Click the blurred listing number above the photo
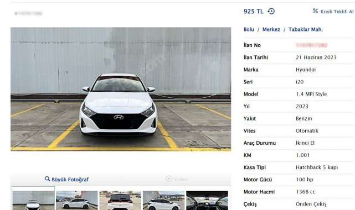This screenshot has width=355, height=210. point(28,13)
